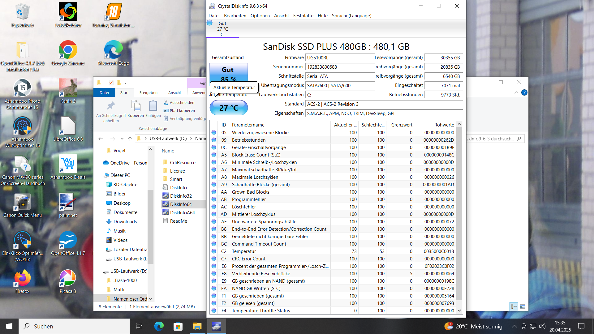The height and width of the screenshot is (334, 594).
Task: Switch to the Ansicht ribbon tab in Explorer
Action: [174, 92]
